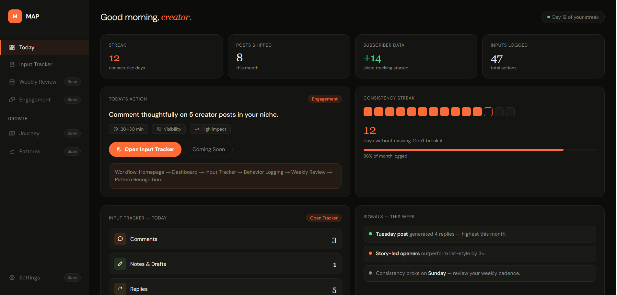Click the clock icon in 20–30 min chip

click(116, 129)
